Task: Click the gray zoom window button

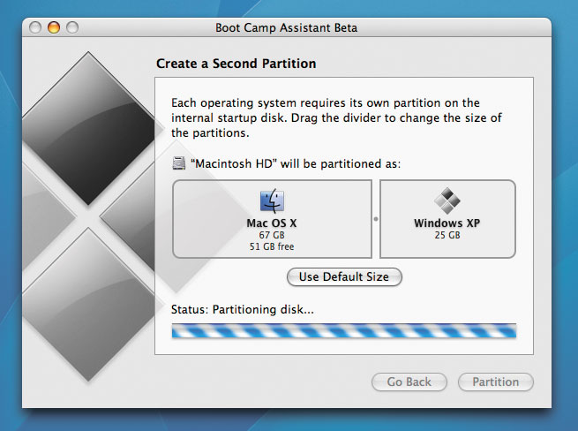Action: click(x=72, y=27)
